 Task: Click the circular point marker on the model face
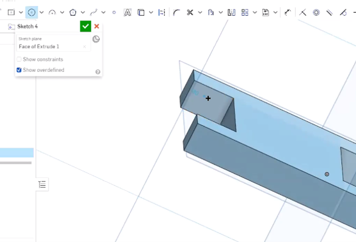pyautogui.click(x=327, y=174)
